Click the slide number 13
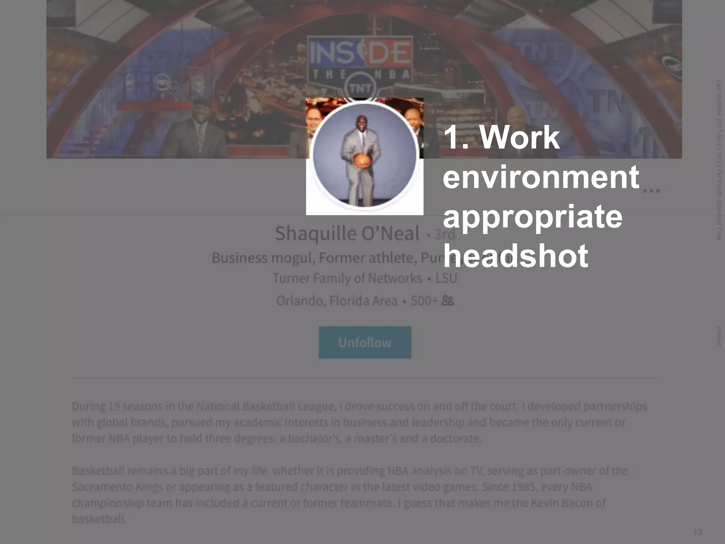 697,532
